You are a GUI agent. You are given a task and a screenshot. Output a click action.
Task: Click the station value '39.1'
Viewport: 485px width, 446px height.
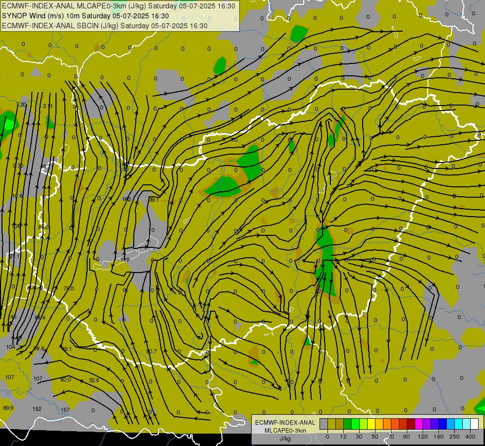click(x=154, y=200)
